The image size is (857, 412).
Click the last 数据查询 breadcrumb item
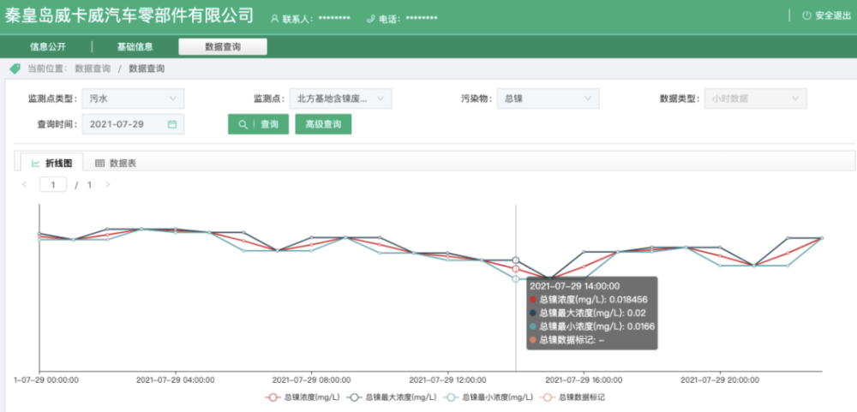point(147,69)
